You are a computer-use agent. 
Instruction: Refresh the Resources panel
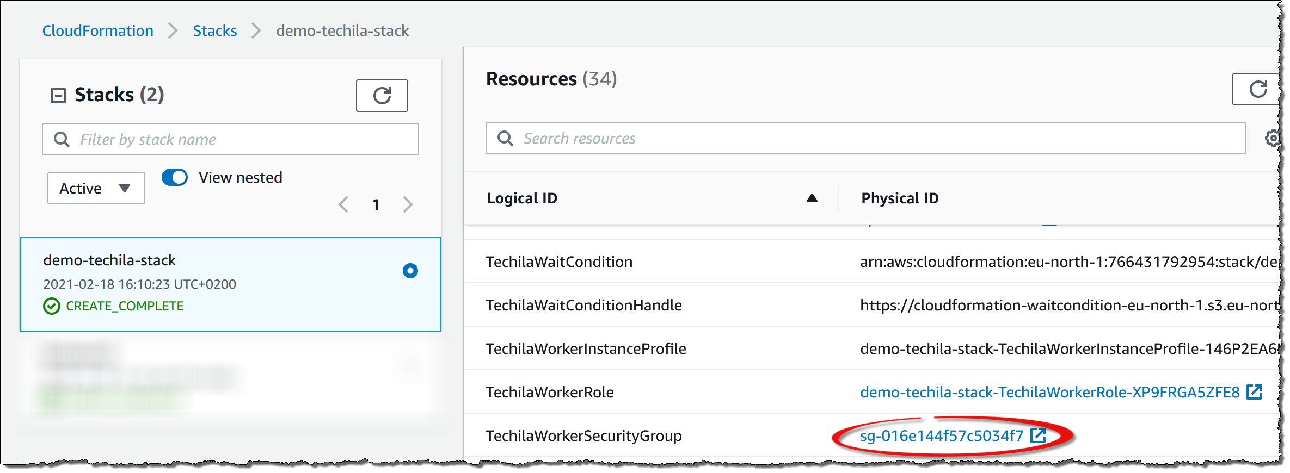click(x=1257, y=89)
